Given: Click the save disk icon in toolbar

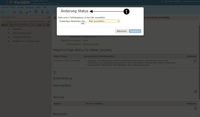Looking at the screenshot, I should coord(3,12).
